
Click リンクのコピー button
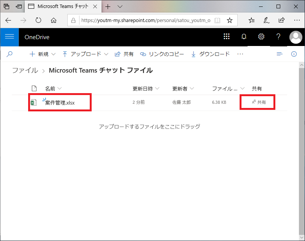pyautogui.click(x=162, y=54)
